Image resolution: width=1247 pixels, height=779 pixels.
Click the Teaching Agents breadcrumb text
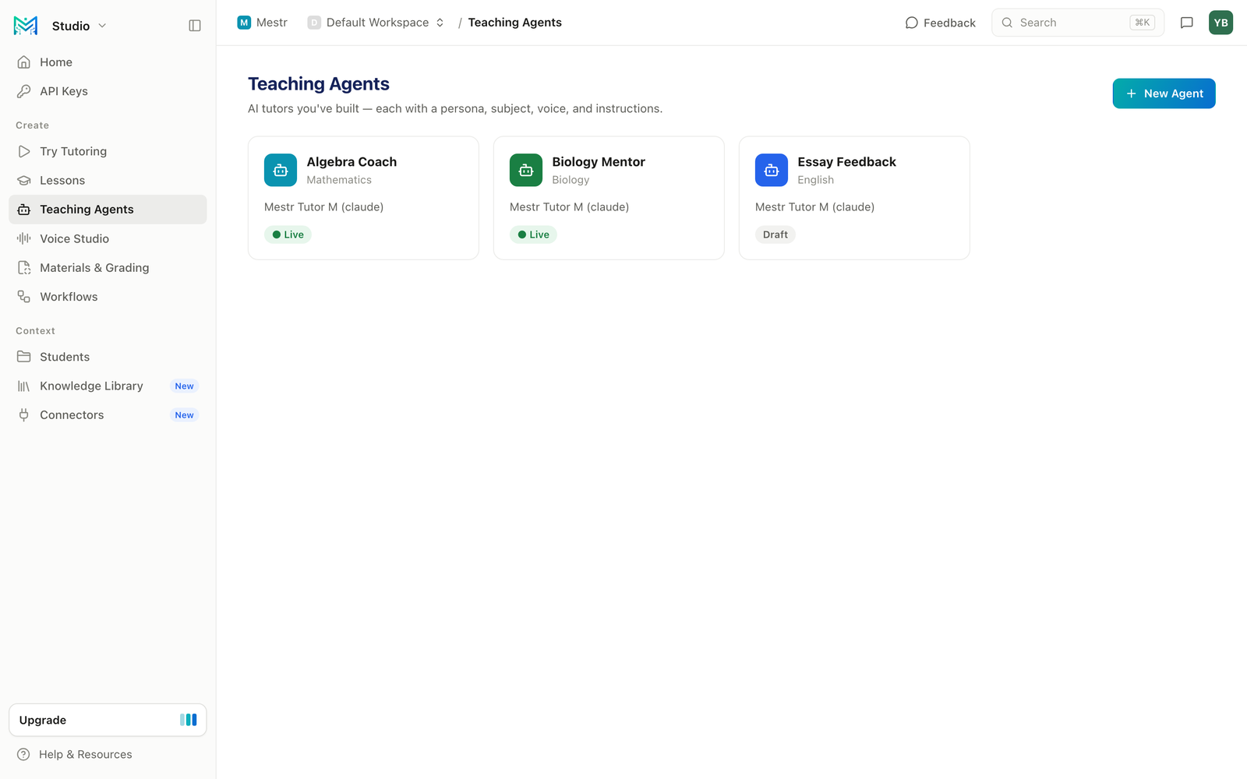point(514,23)
